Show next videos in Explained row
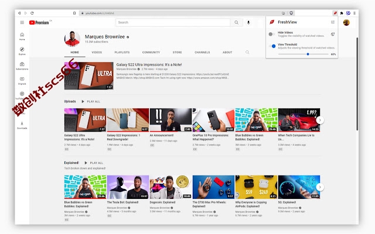 tap(320, 187)
